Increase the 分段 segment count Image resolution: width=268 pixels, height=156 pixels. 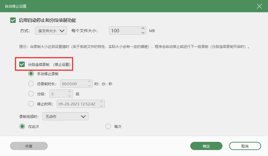[x=69, y=92]
